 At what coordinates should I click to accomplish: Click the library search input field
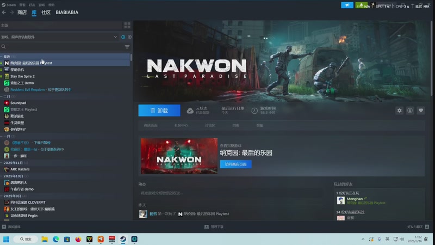pyautogui.click(x=65, y=47)
